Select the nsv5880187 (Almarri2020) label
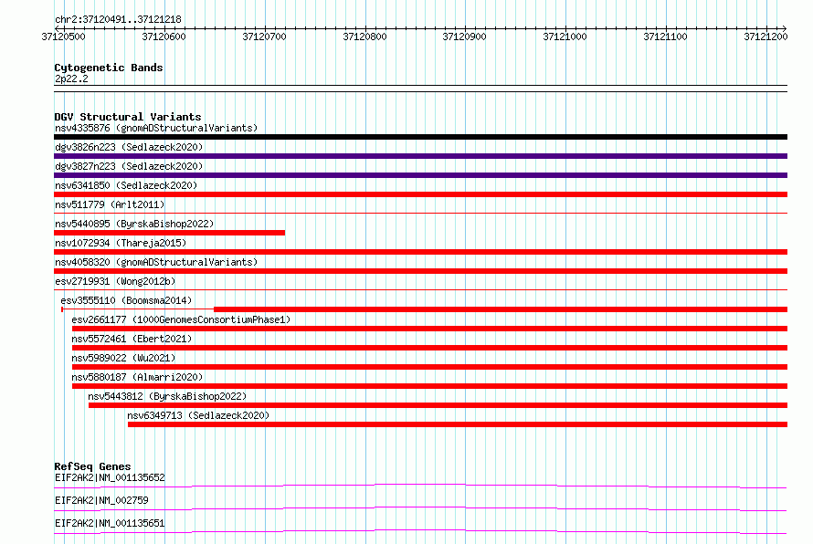 [x=137, y=377]
